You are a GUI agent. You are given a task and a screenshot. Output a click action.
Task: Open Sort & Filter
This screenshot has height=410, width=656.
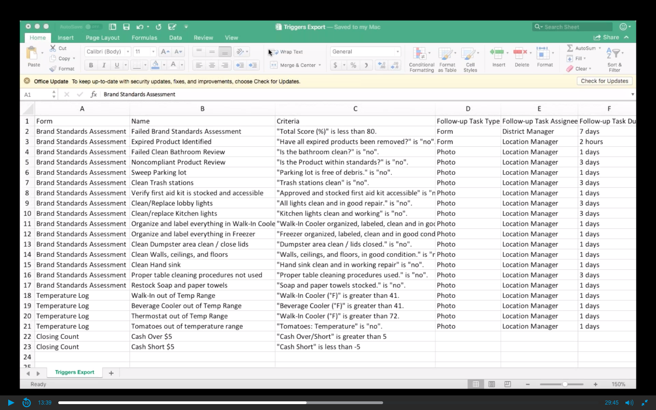click(615, 59)
